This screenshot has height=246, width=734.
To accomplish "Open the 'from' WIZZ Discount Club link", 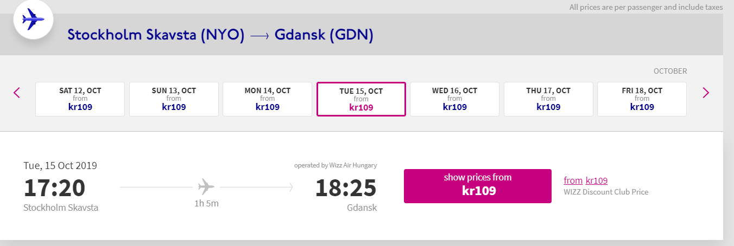I will (x=573, y=180).
